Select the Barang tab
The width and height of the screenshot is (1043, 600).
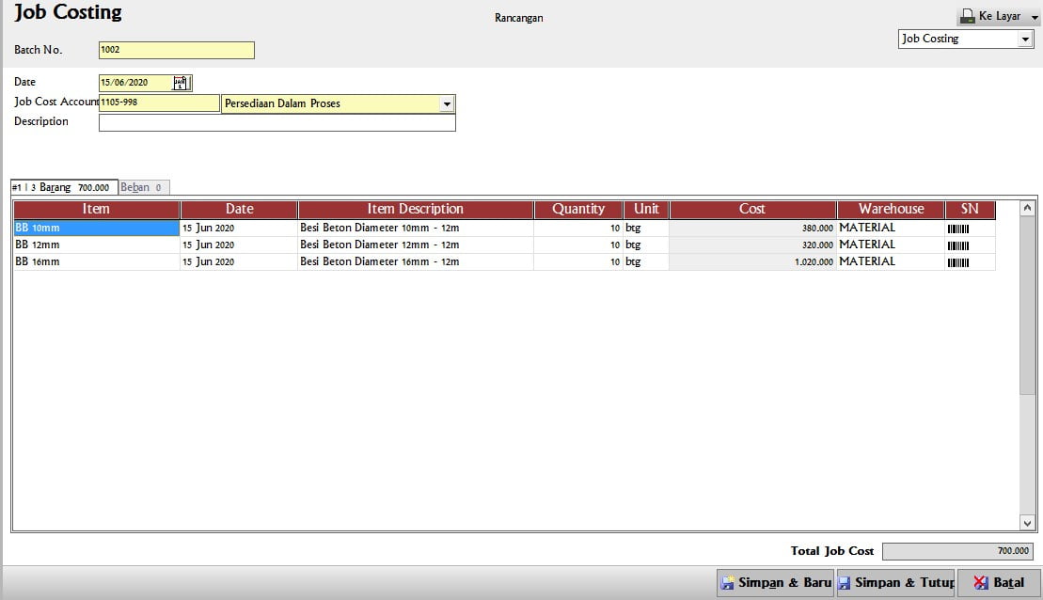(65, 187)
